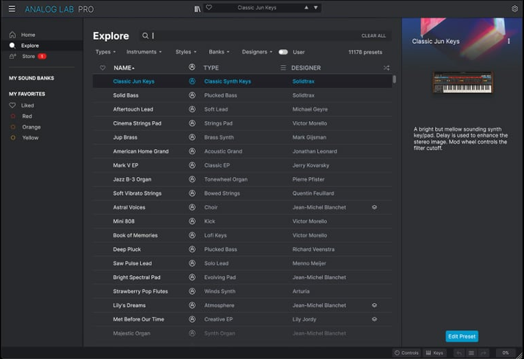The image size is (524, 359).
Task: Expand the Designers filter dropdown
Action: [x=257, y=52]
